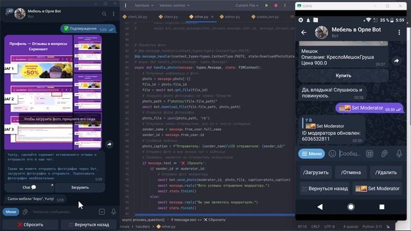Toggle bot keyboard icon in phone Telegram
The height and width of the screenshot is (231, 411).
[370, 154]
